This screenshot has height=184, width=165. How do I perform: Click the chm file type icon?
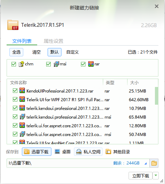21,64
